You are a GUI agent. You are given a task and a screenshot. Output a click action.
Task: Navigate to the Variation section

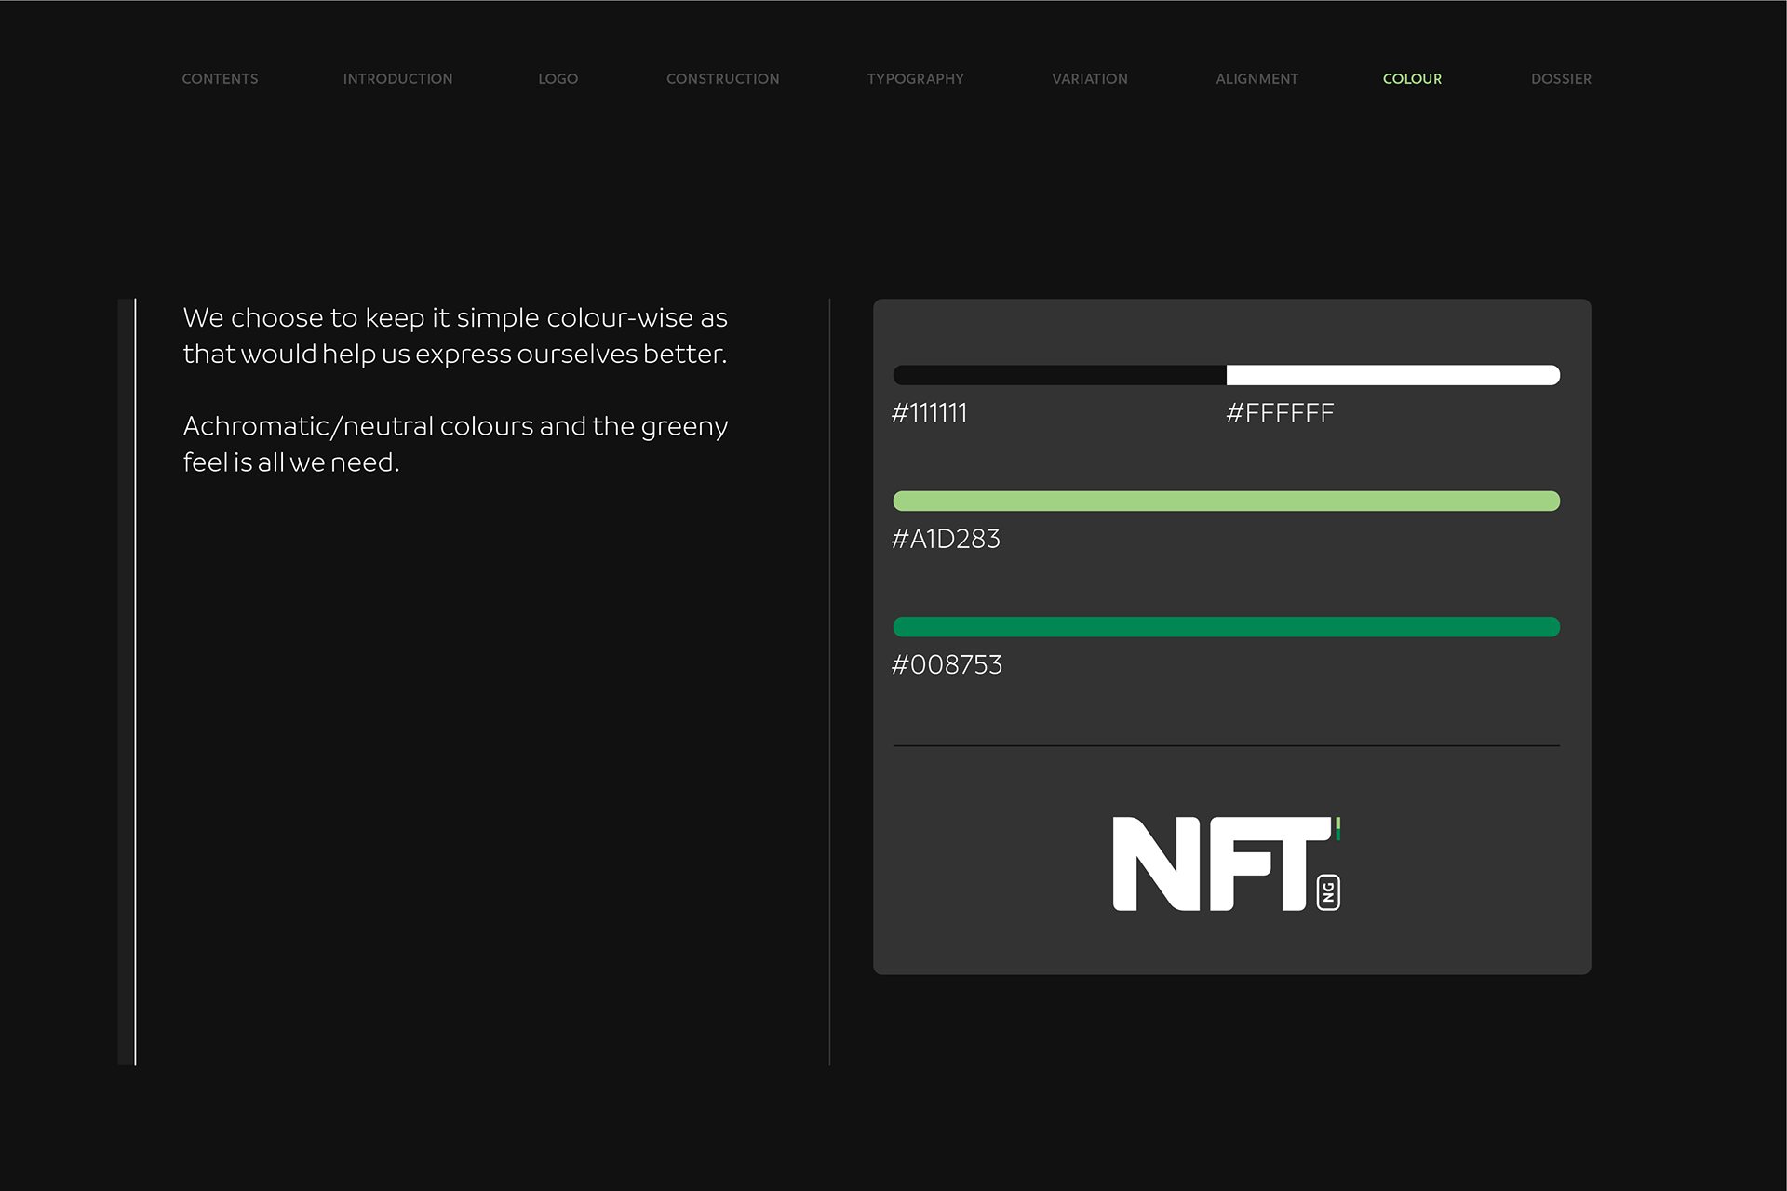[x=1089, y=79]
